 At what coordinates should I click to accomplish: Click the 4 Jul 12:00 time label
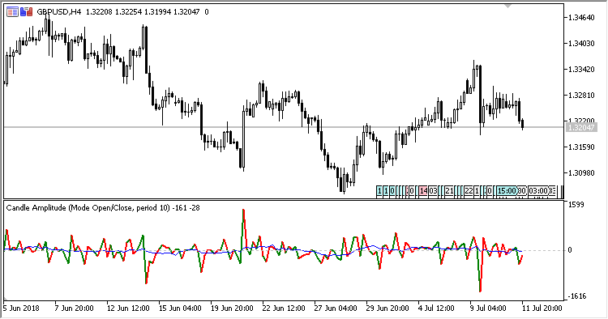point(436,308)
